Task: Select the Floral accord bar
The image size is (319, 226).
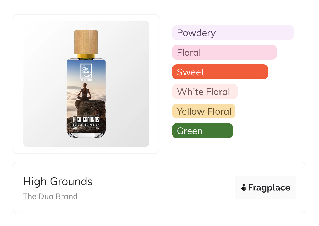Action: 224,52
